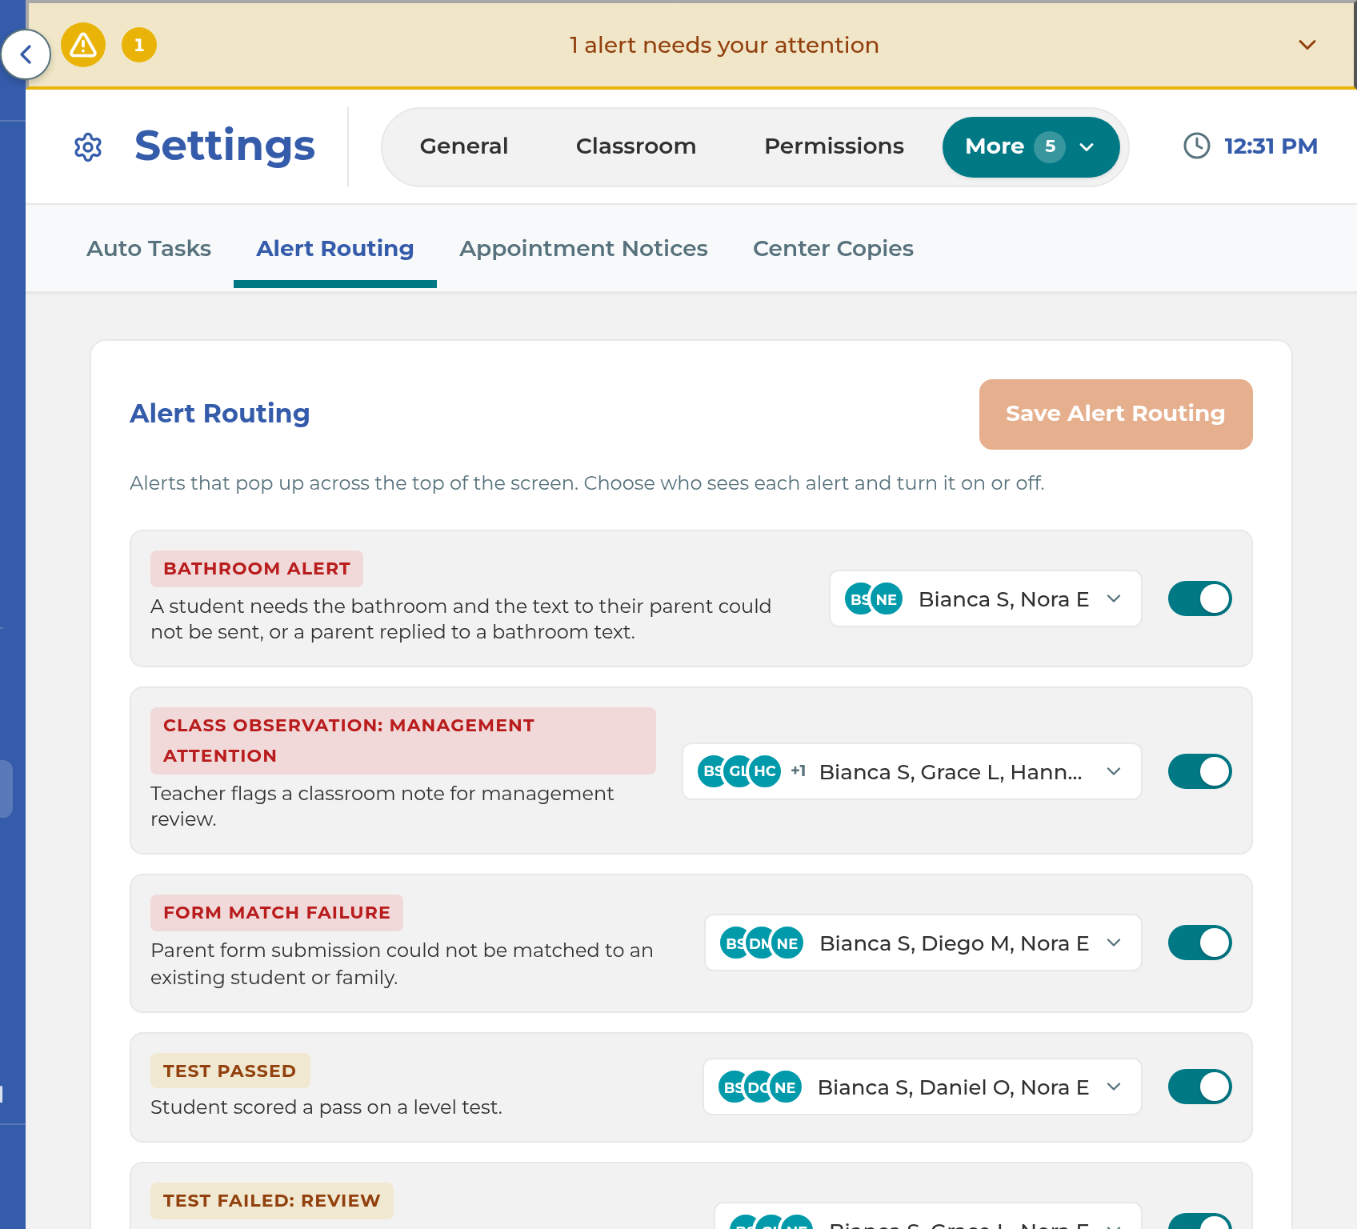
Task: Click the '1 alert needs your attention' message
Action: coord(724,45)
